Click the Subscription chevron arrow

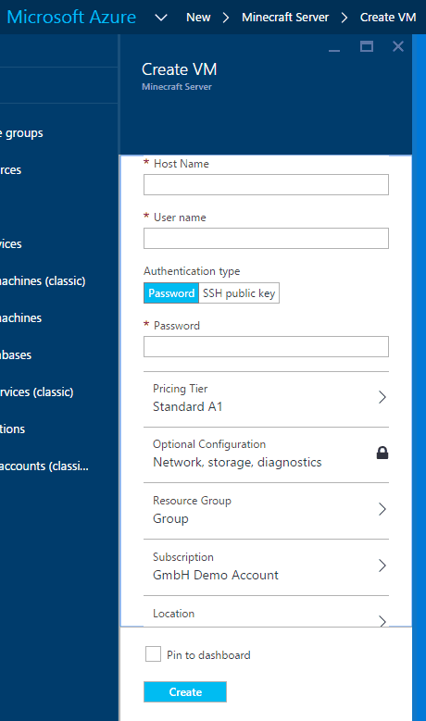click(382, 566)
